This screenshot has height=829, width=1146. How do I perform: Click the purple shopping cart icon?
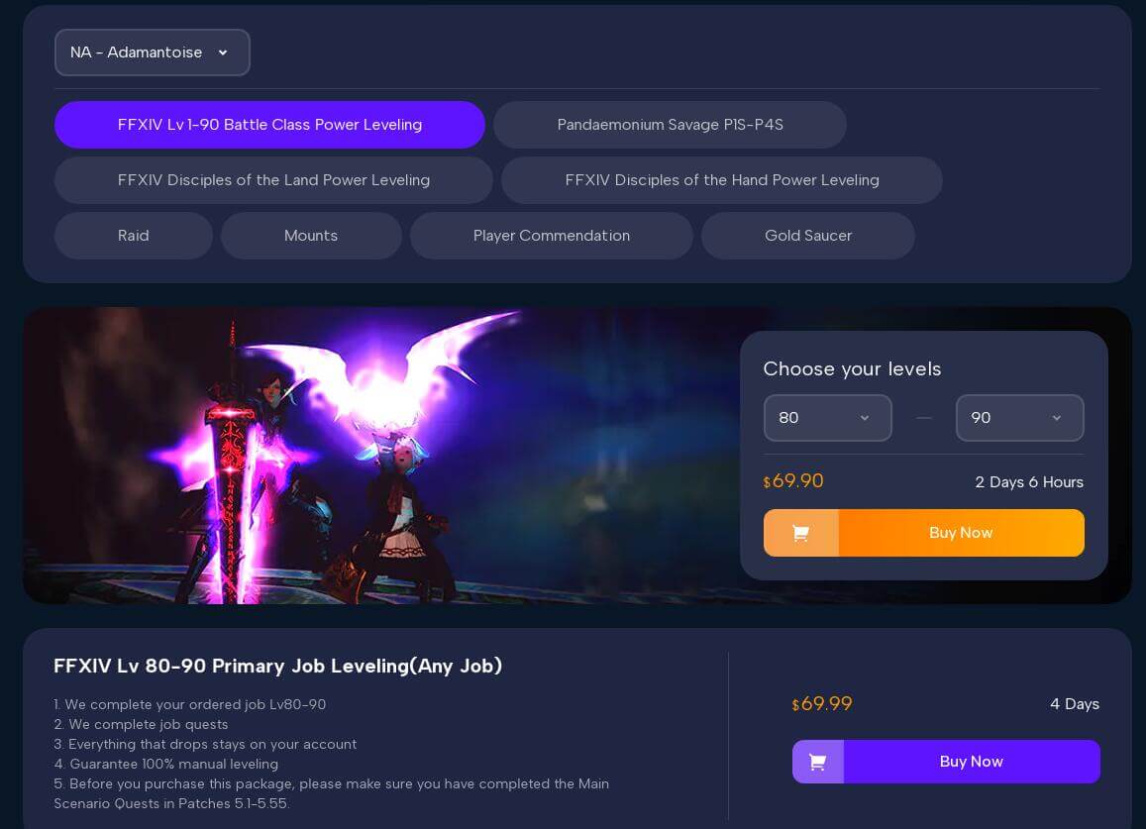point(817,762)
